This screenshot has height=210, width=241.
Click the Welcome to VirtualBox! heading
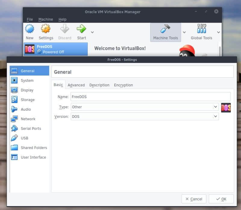pos(120,48)
